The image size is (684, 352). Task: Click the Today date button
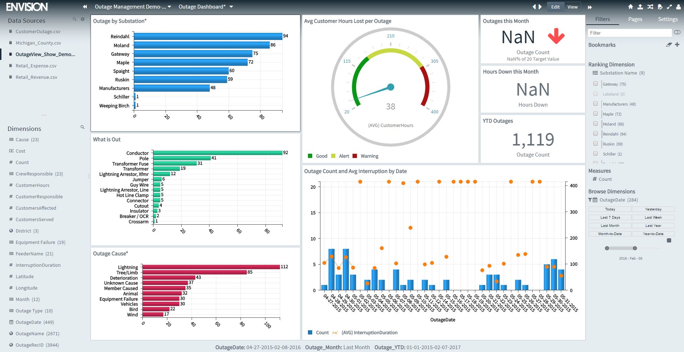pos(610,209)
